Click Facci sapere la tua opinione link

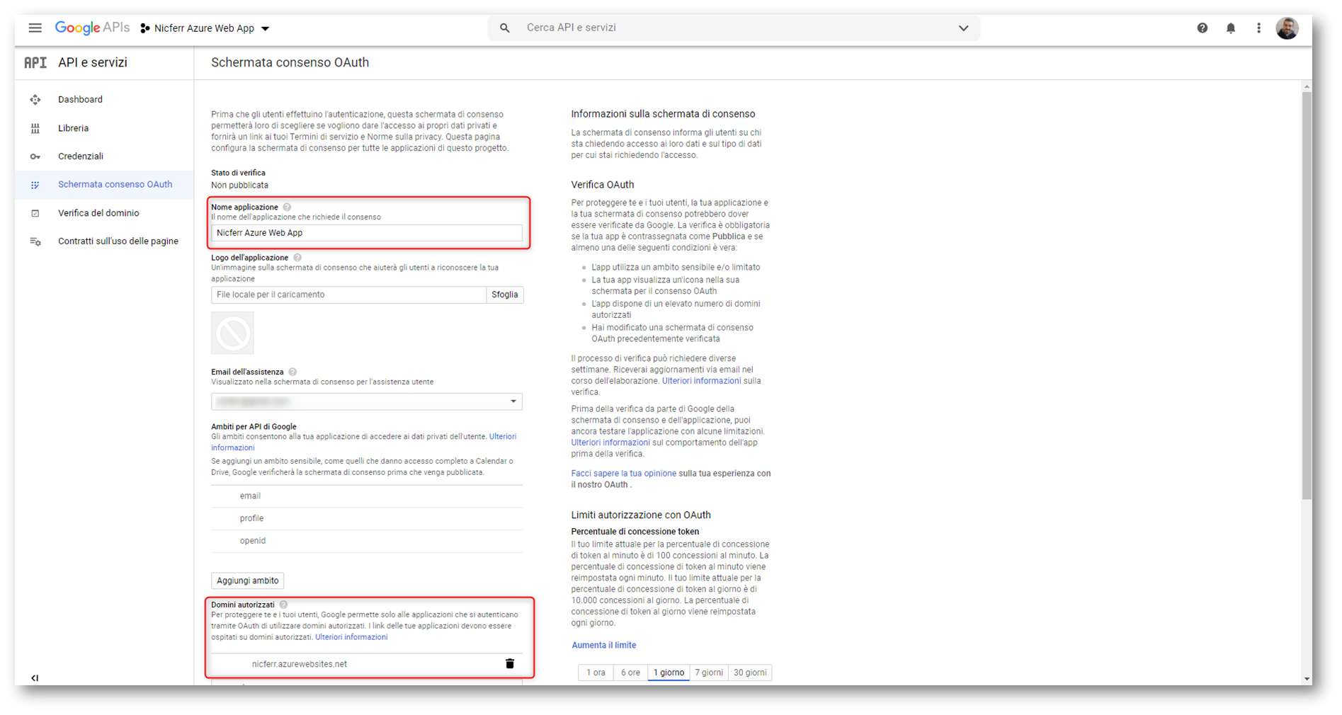pyautogui.click(x=623, y=474)
